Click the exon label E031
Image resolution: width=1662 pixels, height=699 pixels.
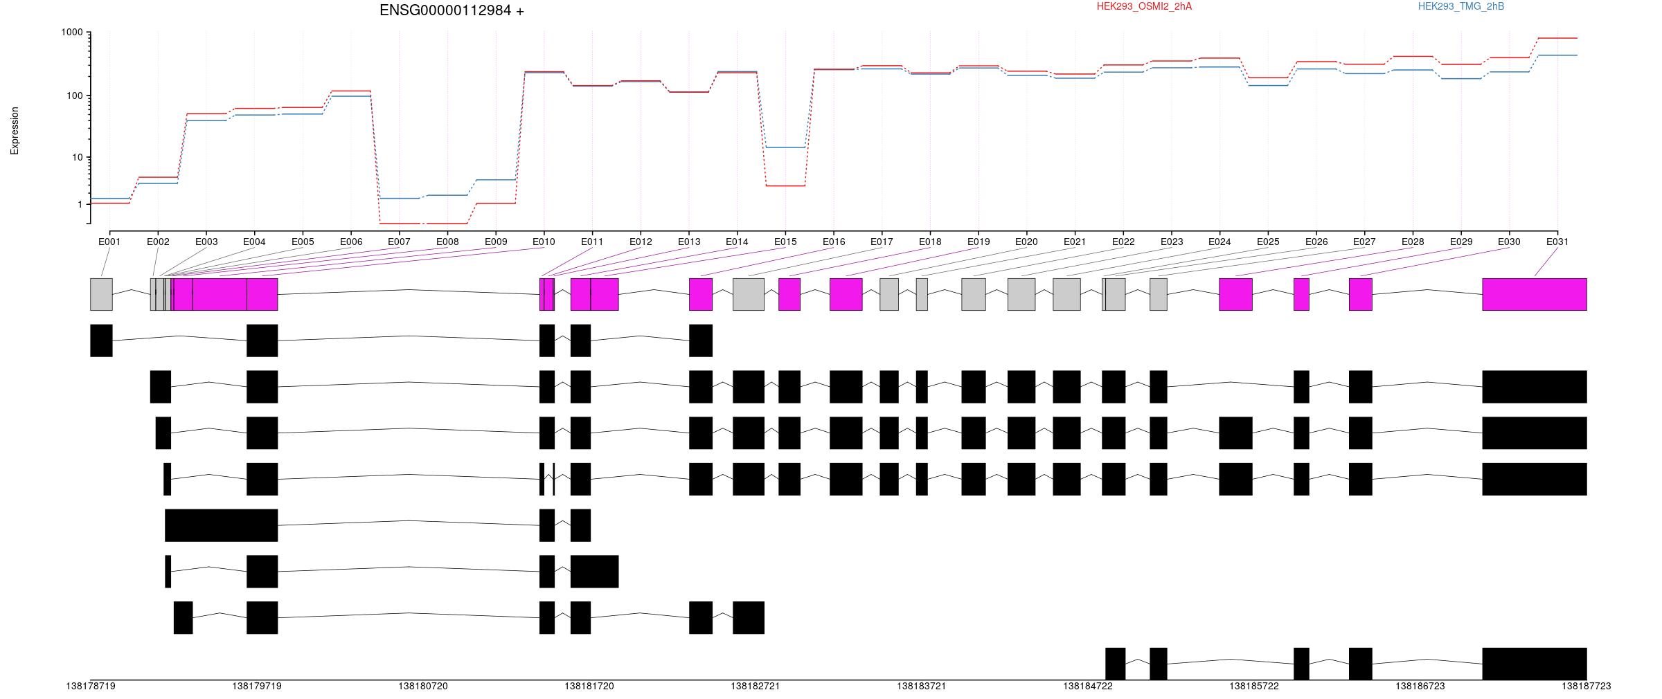pyautogui.click(x=1557, y=242)
